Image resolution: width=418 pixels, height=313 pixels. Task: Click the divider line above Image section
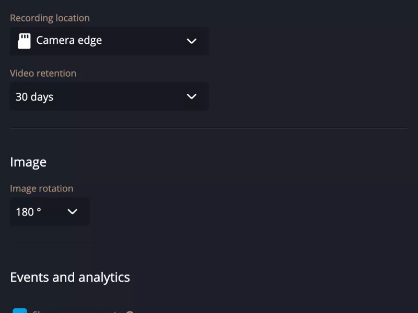[208, 128]
